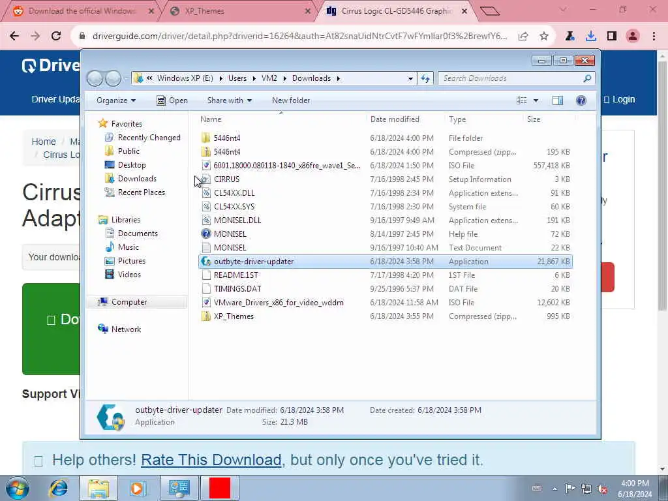
Task: Click New folder in toolbar
Action: point(291,100)
